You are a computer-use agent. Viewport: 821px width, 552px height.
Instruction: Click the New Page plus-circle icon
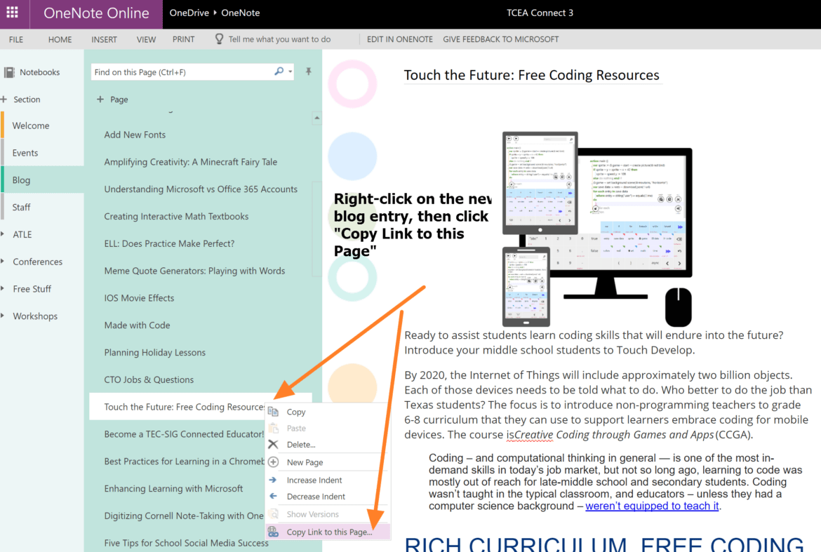pyautogui.click(x=273, y=462)
